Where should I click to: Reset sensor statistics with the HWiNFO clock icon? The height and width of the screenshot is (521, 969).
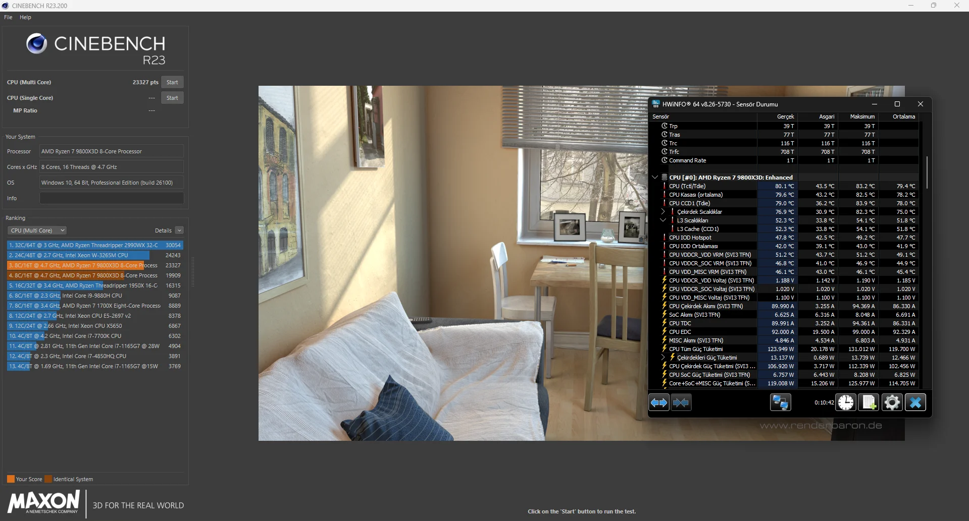point(846,402)
